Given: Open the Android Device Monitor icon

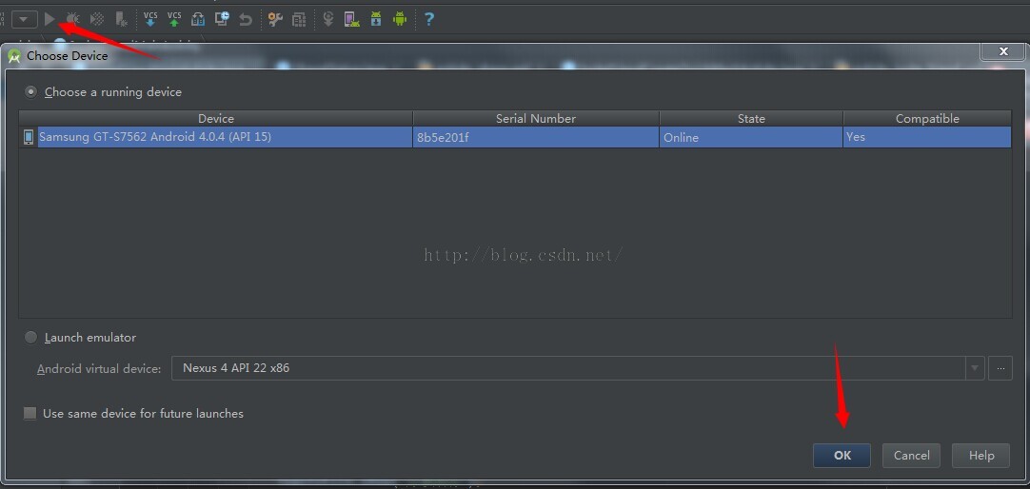Looking at the screenshot, I should pyautogui.click(x=400, y=19).
